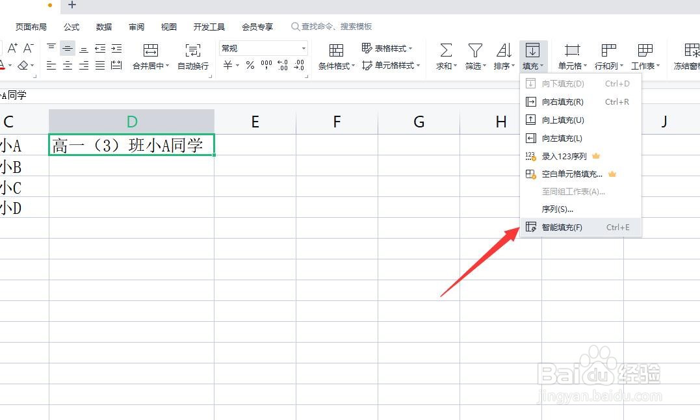This screenshot has width=700, height=420.
Task: Expand 合并居中 dropdown arrow
Action: 168,66
